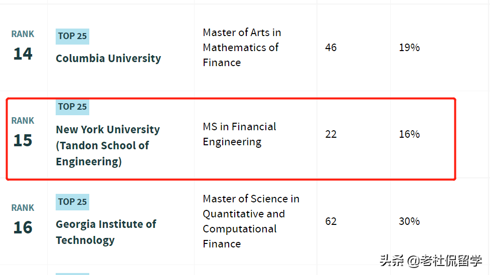Click the value 46 in Columbia's row

tap(331, 48)
